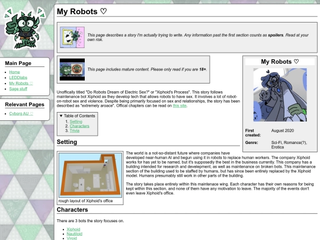
Task: Open the Cyborg AU relevant page
Action: coord(21,114)
